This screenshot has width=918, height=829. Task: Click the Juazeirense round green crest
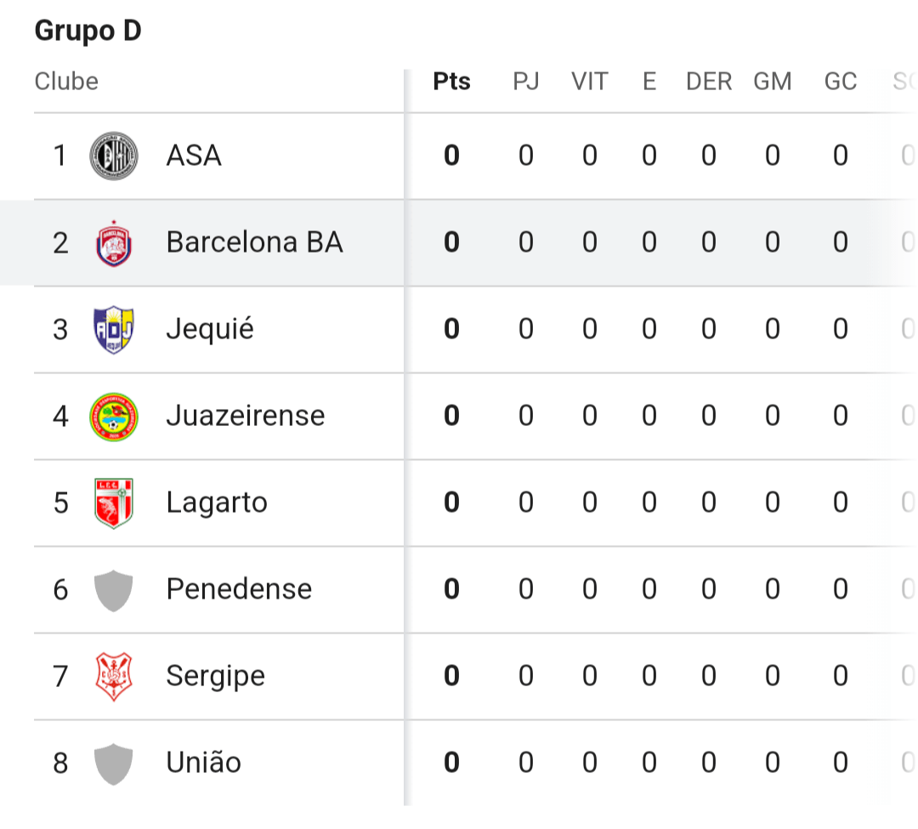click(114, 417)
